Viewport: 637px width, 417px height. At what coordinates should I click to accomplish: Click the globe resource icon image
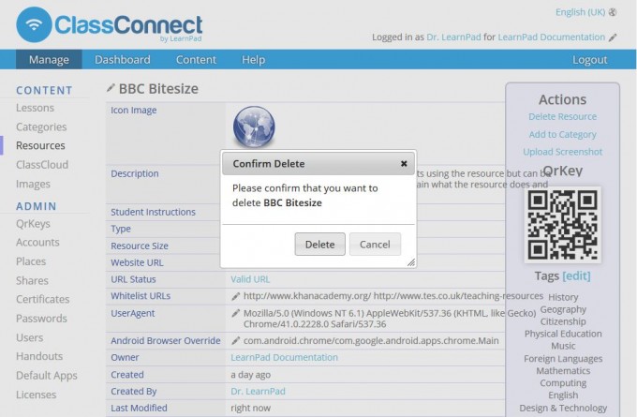point(254,127)
